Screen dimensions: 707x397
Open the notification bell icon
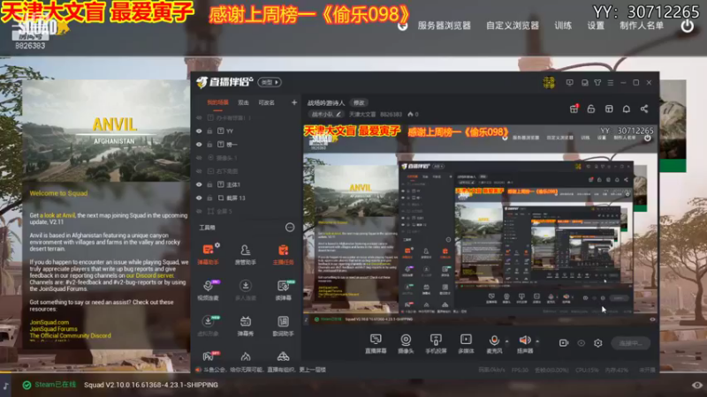click(x=627, y=109)
